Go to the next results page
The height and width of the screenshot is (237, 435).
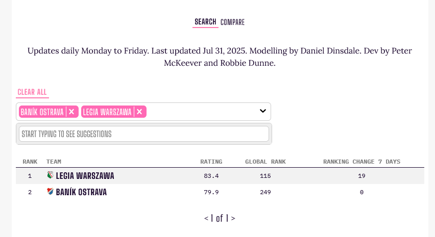[x=233, y=218]
